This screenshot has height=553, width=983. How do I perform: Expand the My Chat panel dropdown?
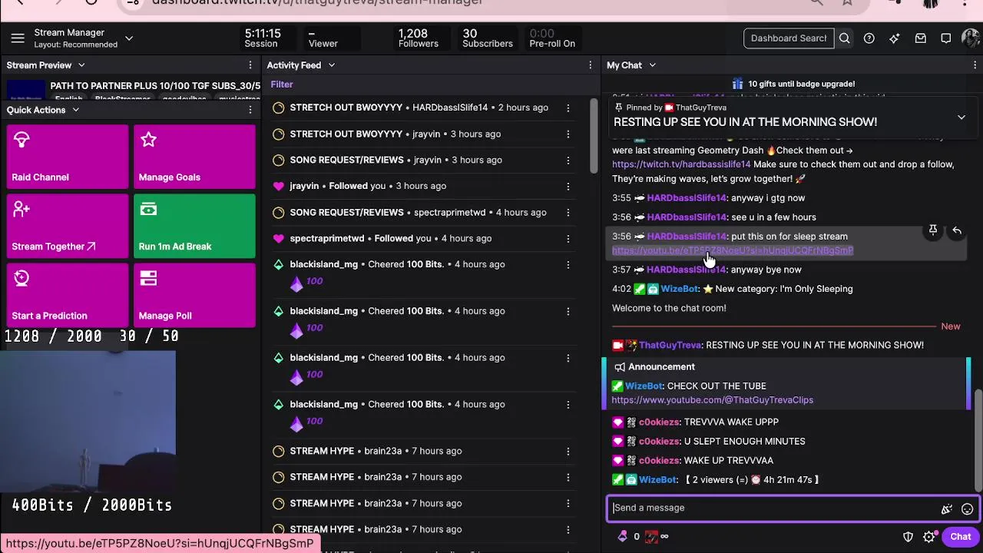point(652,65)
